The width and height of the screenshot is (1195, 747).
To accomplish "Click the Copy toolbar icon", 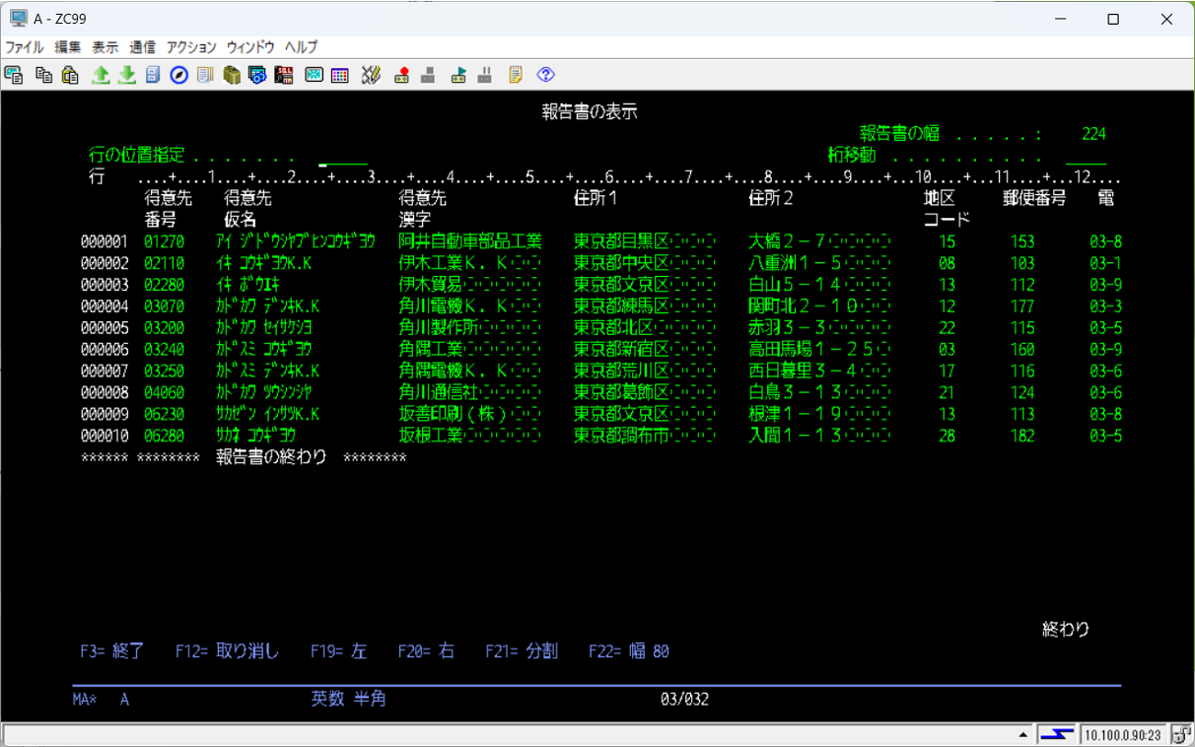I will tap(43, 75).
